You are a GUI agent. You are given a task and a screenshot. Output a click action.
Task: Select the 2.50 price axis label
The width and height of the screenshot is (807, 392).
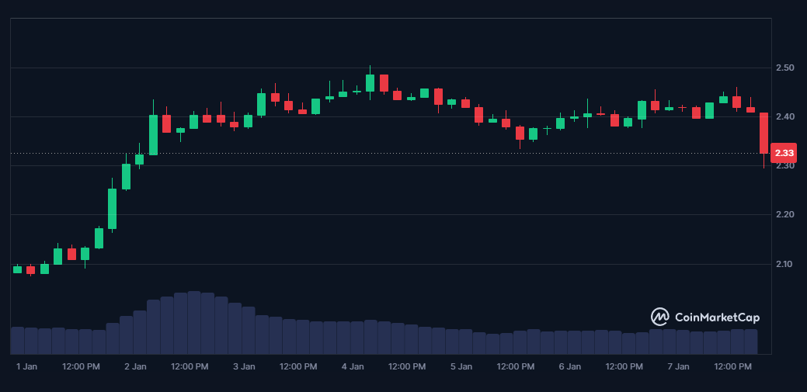(784, 68)
